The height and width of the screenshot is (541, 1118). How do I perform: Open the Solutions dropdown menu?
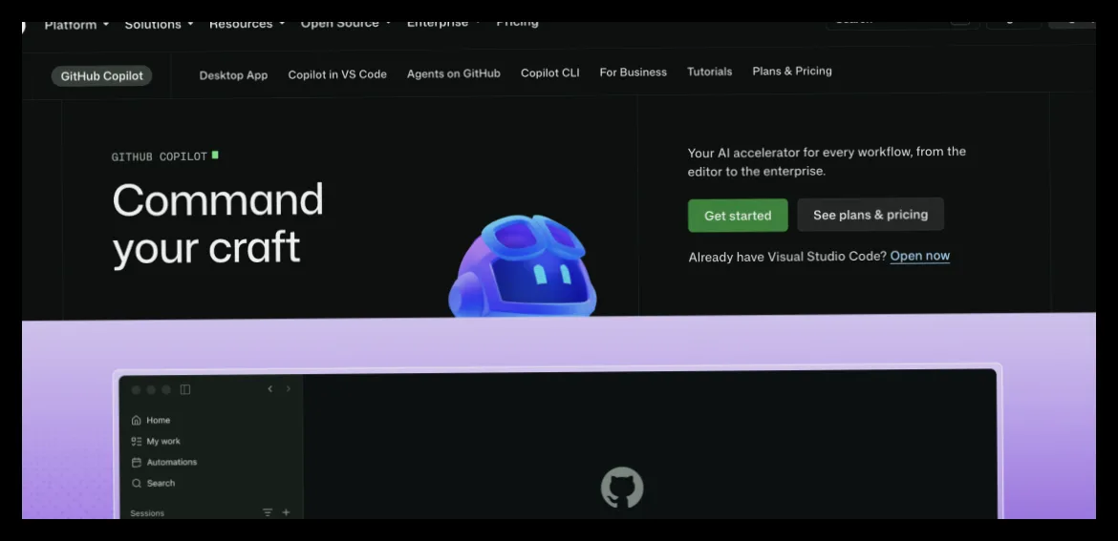[159, 25]
